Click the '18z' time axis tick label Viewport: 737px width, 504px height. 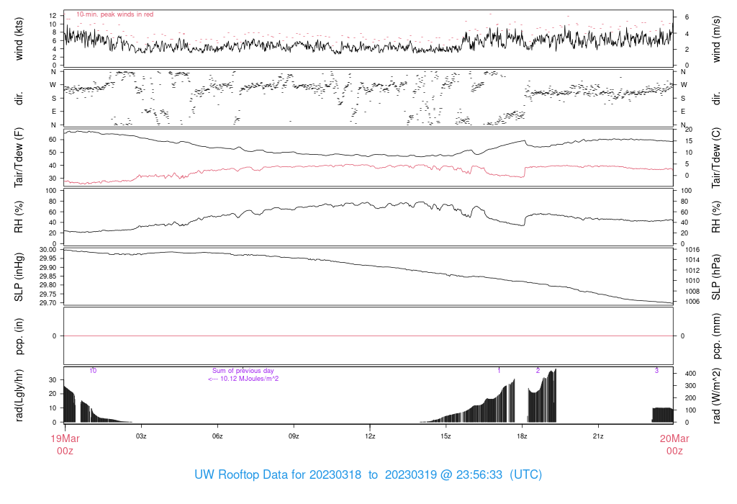tap(522, 436)
